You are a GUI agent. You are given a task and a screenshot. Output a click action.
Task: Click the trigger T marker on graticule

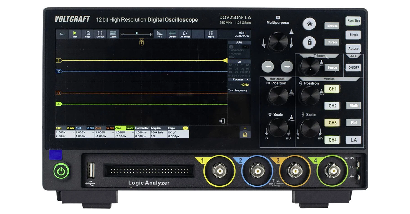(141, 43)
